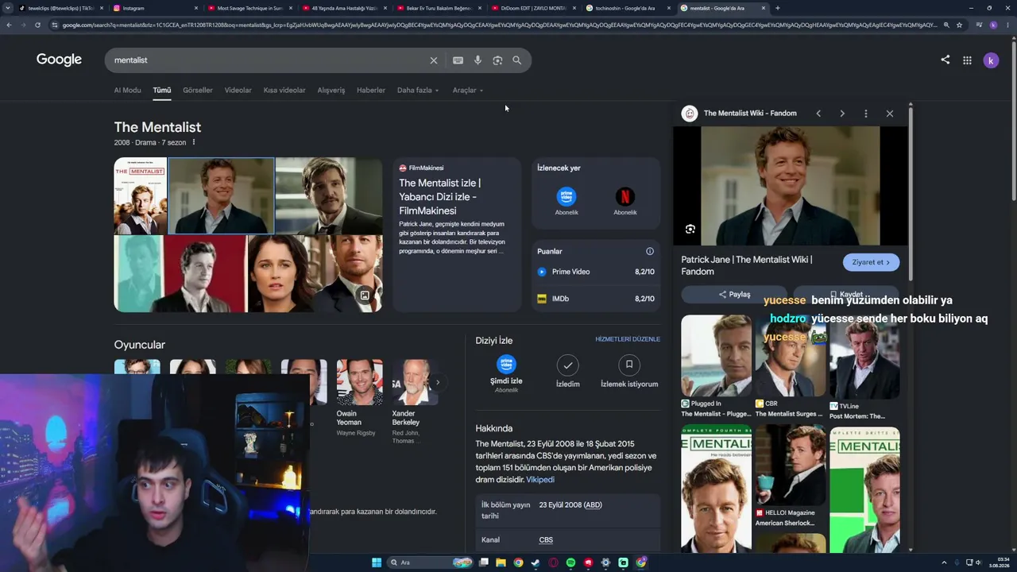Viewport: 1017px width, 572px height.
Task: Select the Prime Video watch option
Action: tap(567, 202)
